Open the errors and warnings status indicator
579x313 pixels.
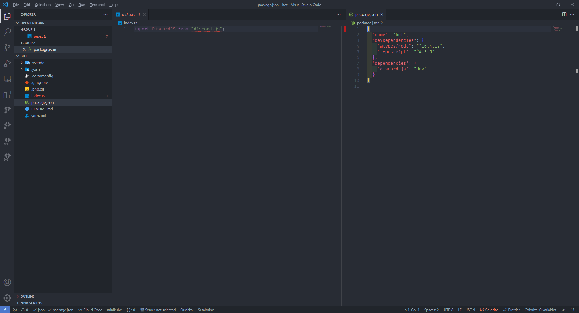coord(21,310)
